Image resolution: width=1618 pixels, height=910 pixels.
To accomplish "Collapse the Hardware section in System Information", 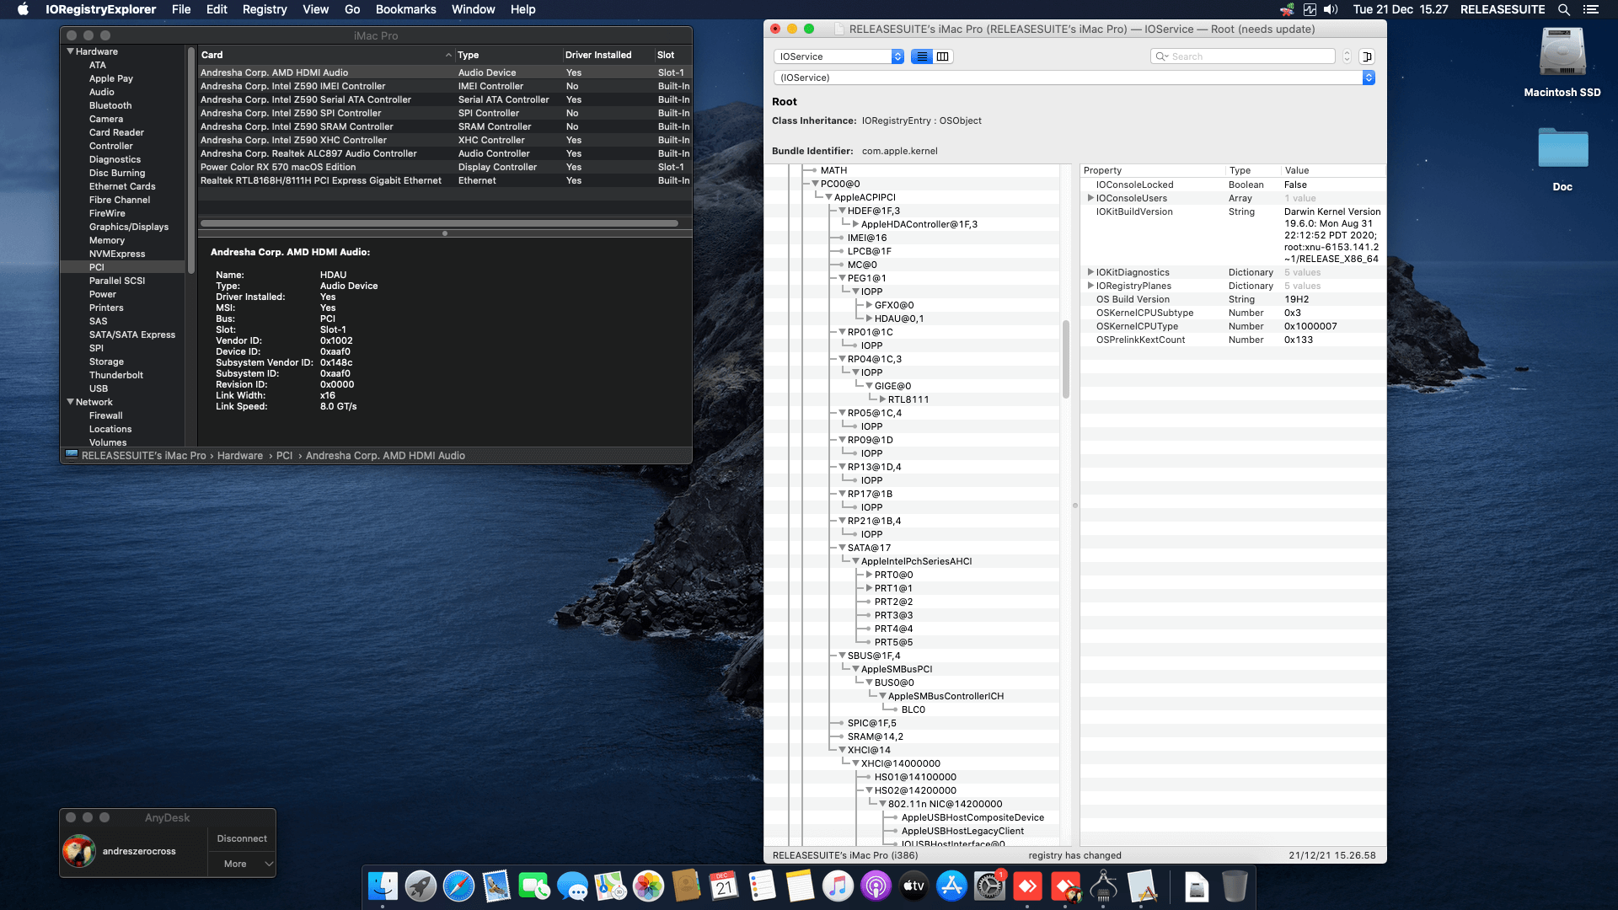I will [70, 51].
